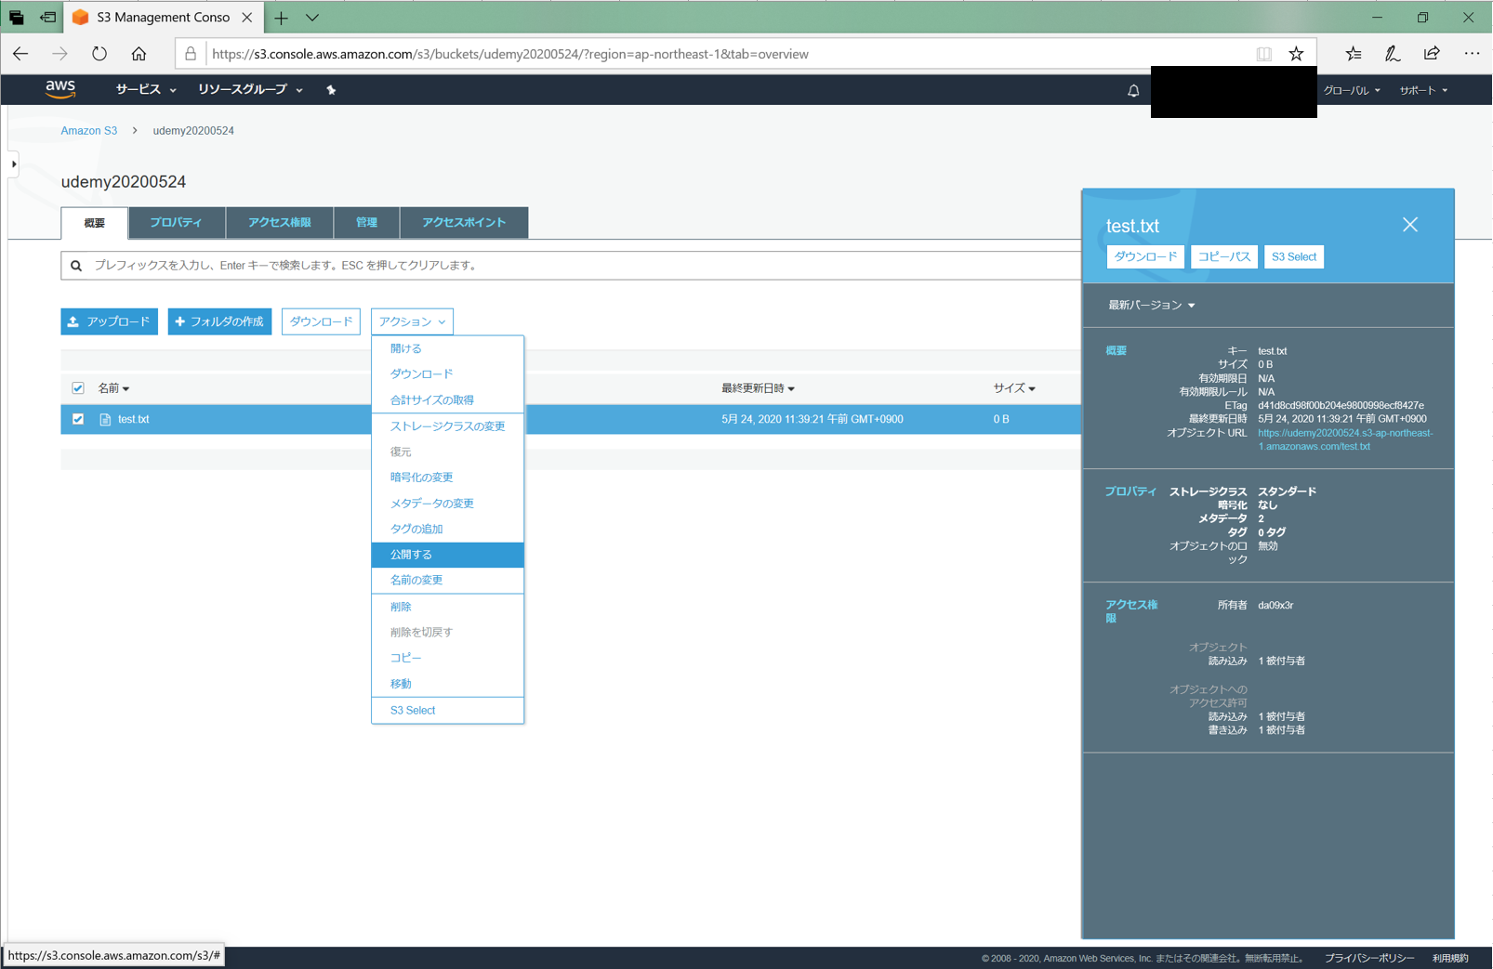Click ダウンロード in the test.txt panel
The height and width of the screenshot is (969, 1493).
pos(1145,256)
